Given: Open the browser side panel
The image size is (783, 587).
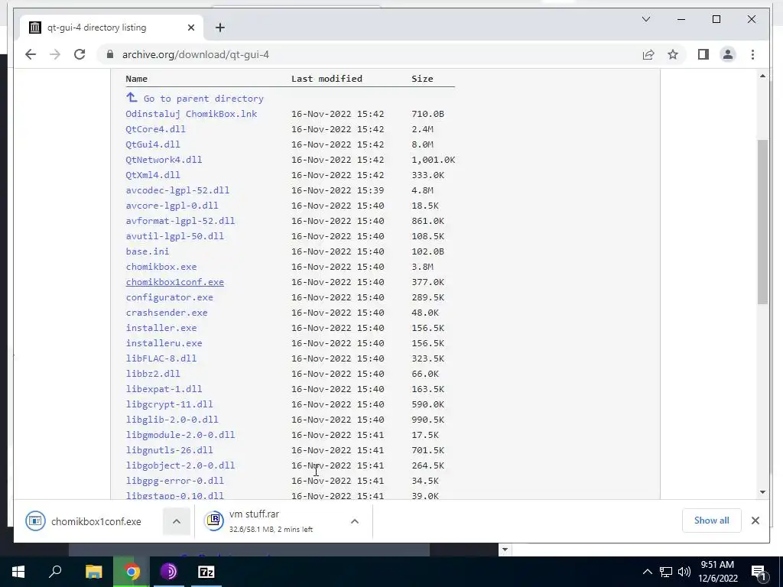Looking at the screenshot, I should [703, 54].
